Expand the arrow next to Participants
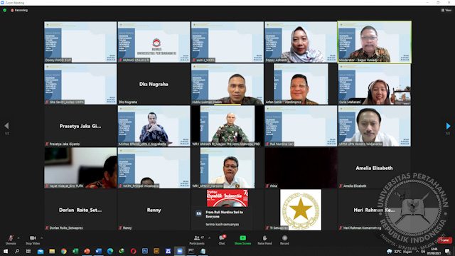455x256 pixels. 210,238
